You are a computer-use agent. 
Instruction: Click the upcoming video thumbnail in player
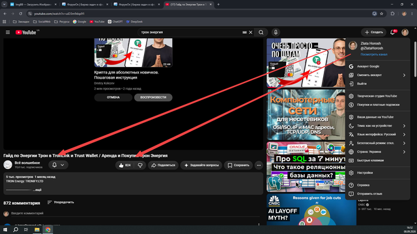point(133,53)
